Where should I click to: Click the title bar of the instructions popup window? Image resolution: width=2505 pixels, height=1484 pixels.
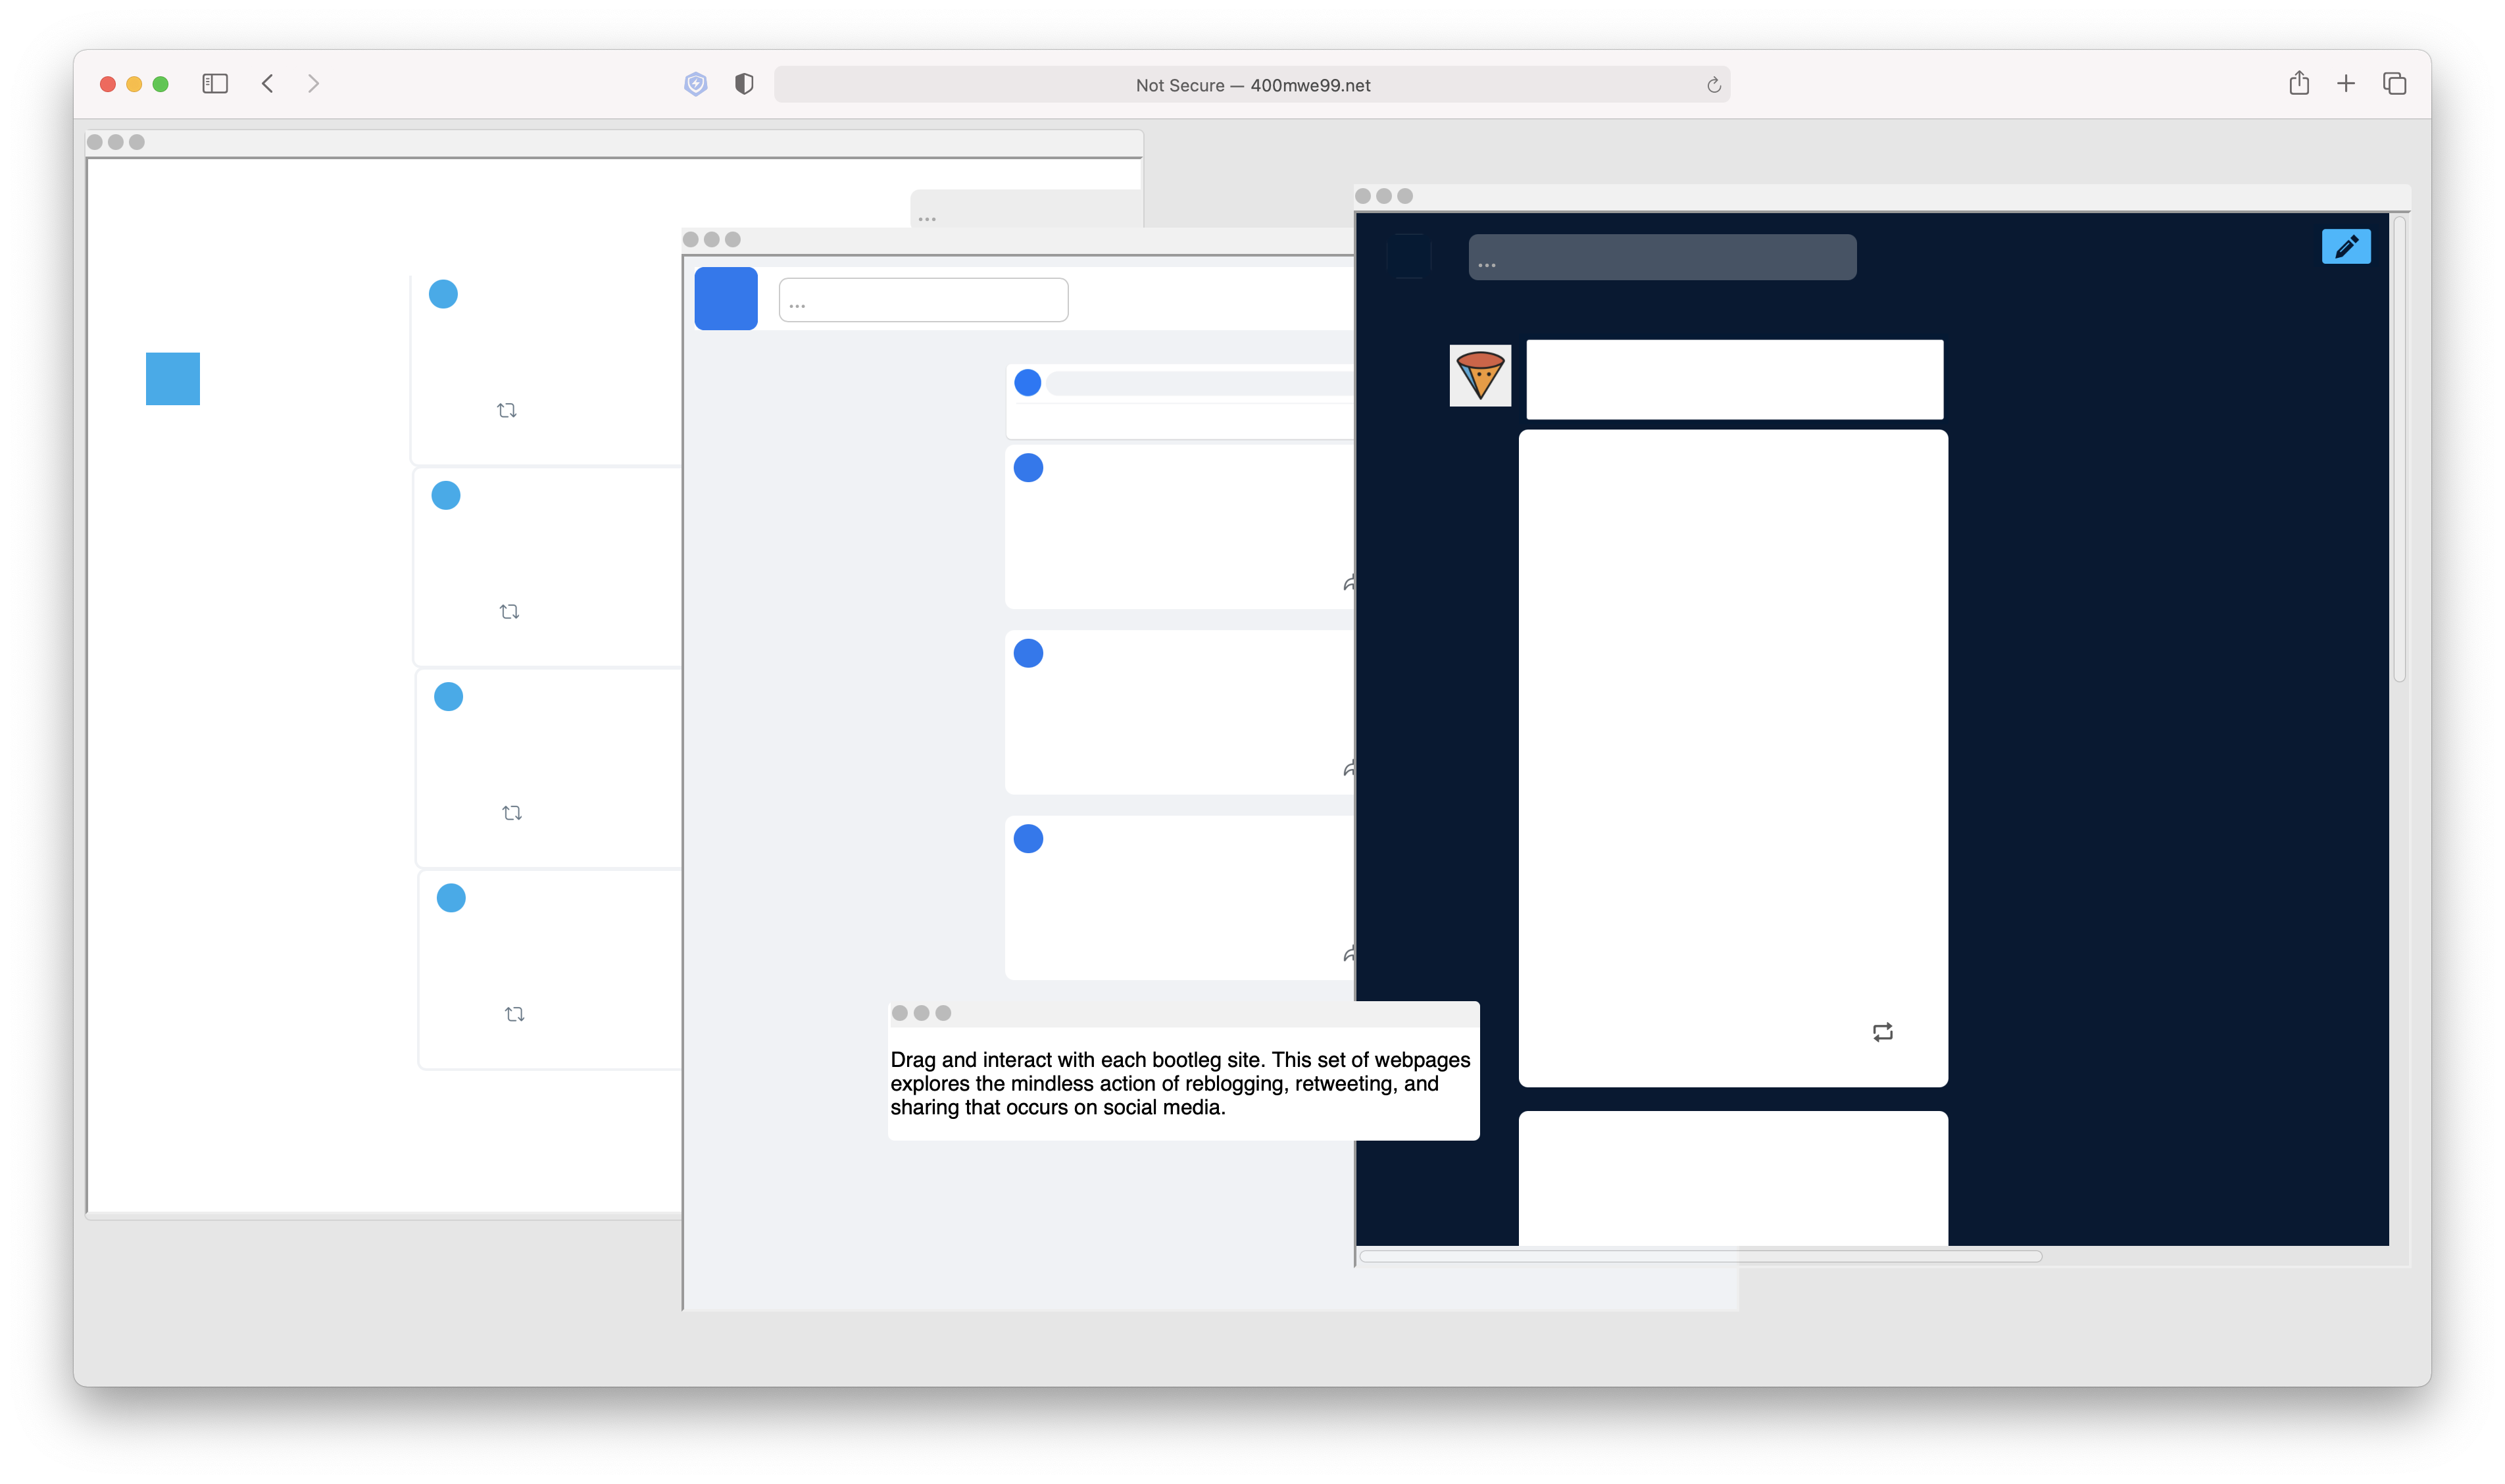(x=1183, y=1013)
